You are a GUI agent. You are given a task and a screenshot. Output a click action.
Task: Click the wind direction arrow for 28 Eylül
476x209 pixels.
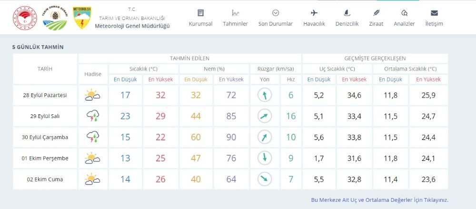click(264, 95)
